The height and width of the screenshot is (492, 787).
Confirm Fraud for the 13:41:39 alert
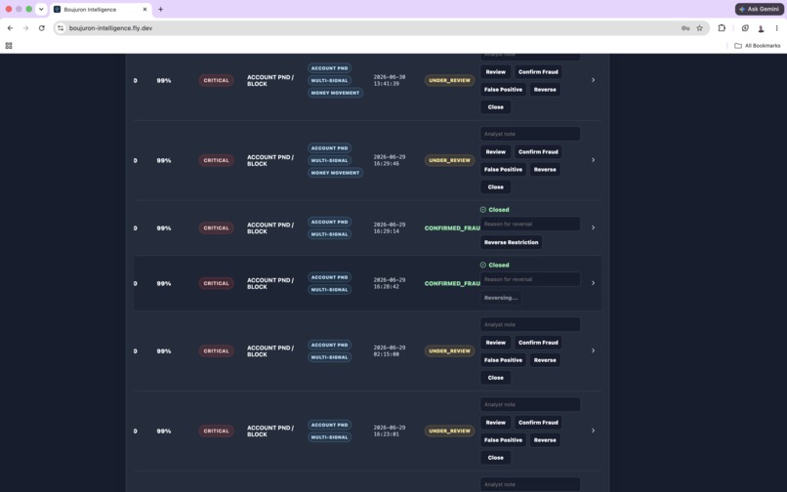[538, 72]
